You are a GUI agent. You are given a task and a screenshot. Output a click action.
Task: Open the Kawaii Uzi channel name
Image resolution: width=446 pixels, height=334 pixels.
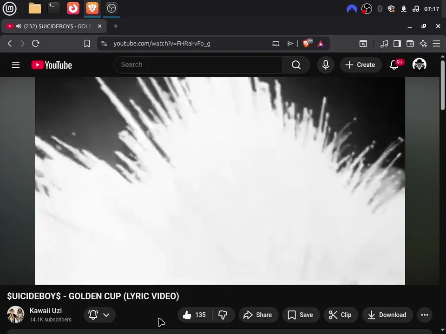click(x=46, y=311)
